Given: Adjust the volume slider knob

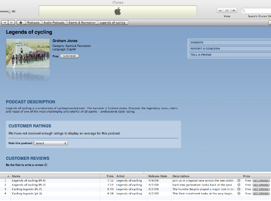Looking at the screenshot, I should click(10, 11).
